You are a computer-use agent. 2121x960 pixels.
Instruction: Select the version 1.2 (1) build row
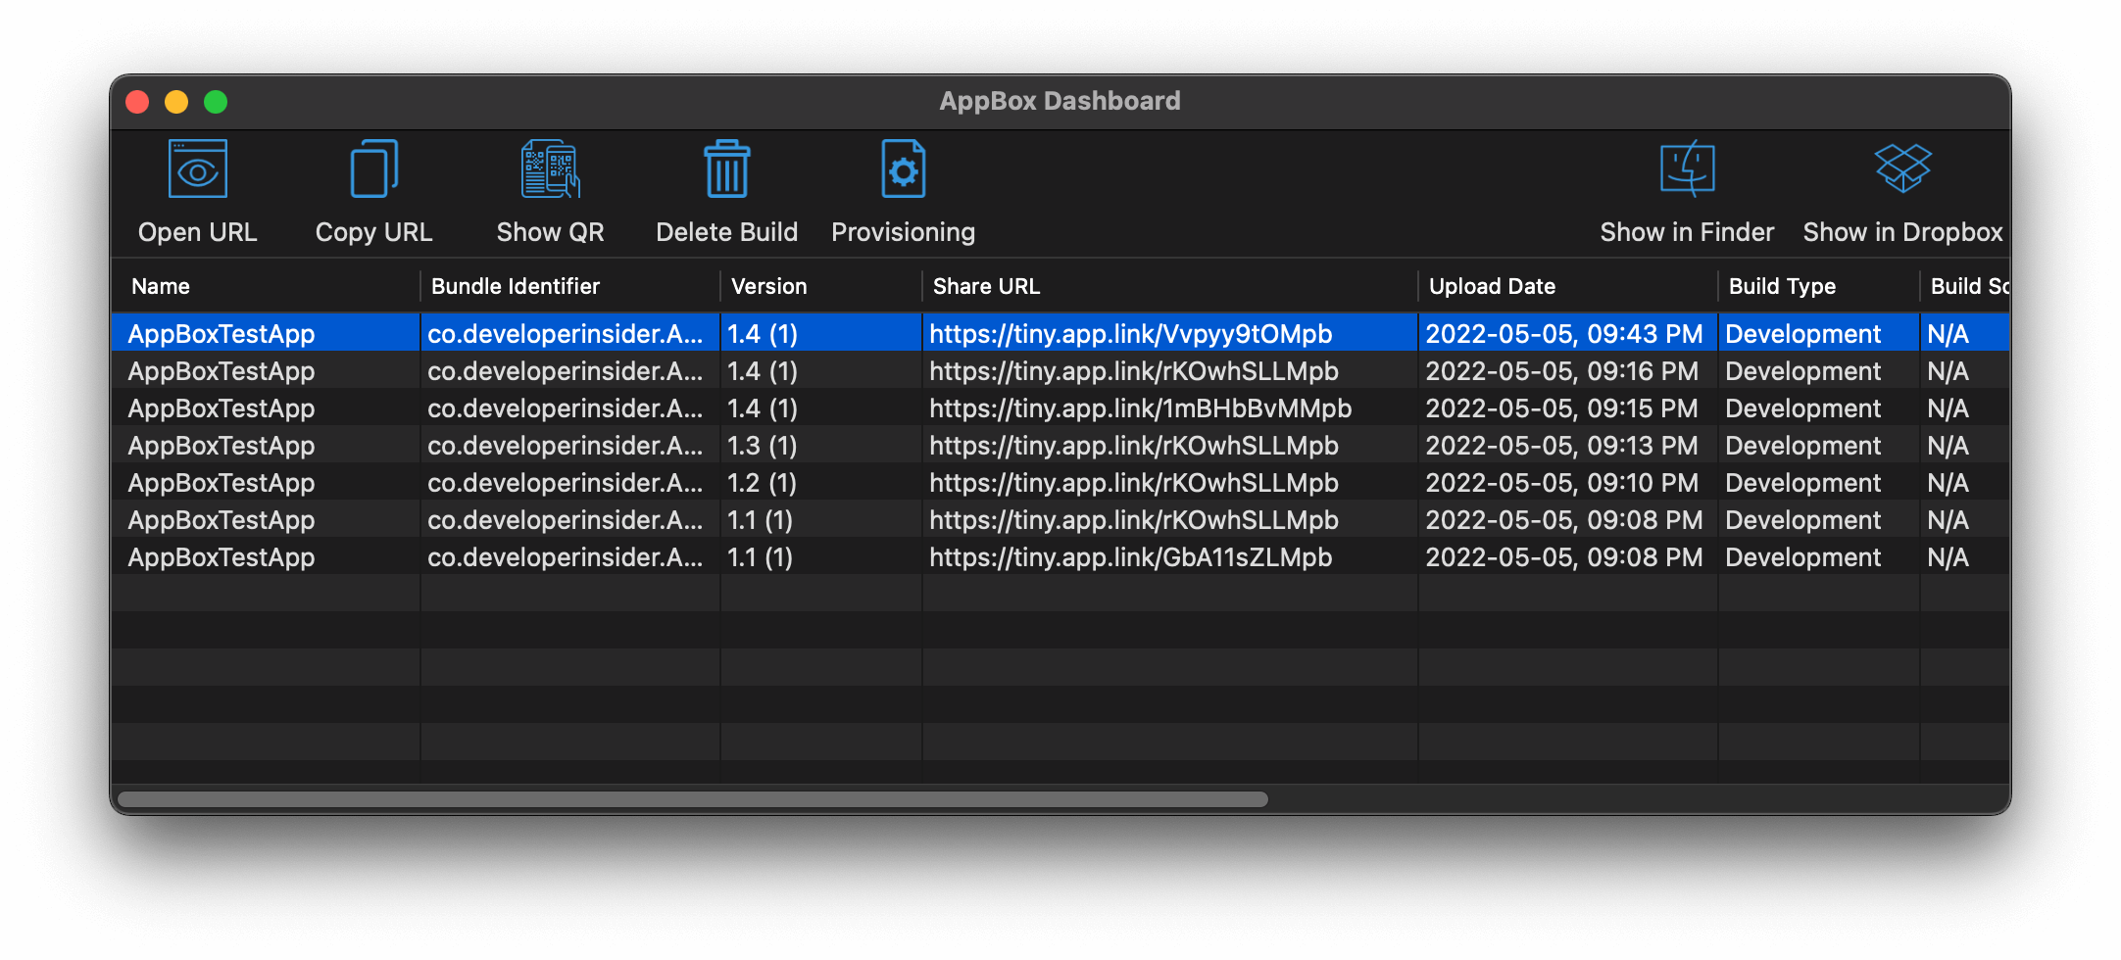(763, 483)
